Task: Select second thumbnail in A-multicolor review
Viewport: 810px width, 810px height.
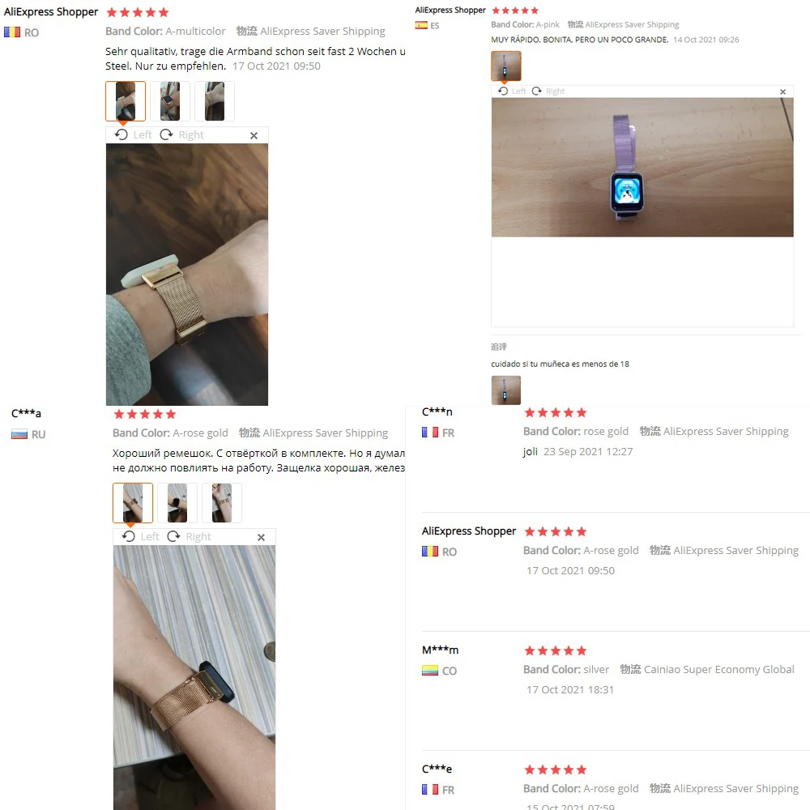Action: click(x=170, y=101)
